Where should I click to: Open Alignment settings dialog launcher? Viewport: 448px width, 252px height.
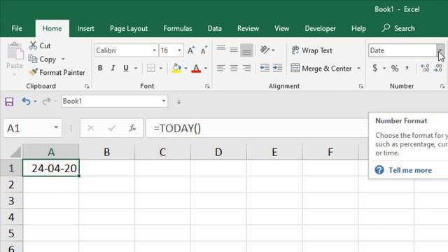361,86
